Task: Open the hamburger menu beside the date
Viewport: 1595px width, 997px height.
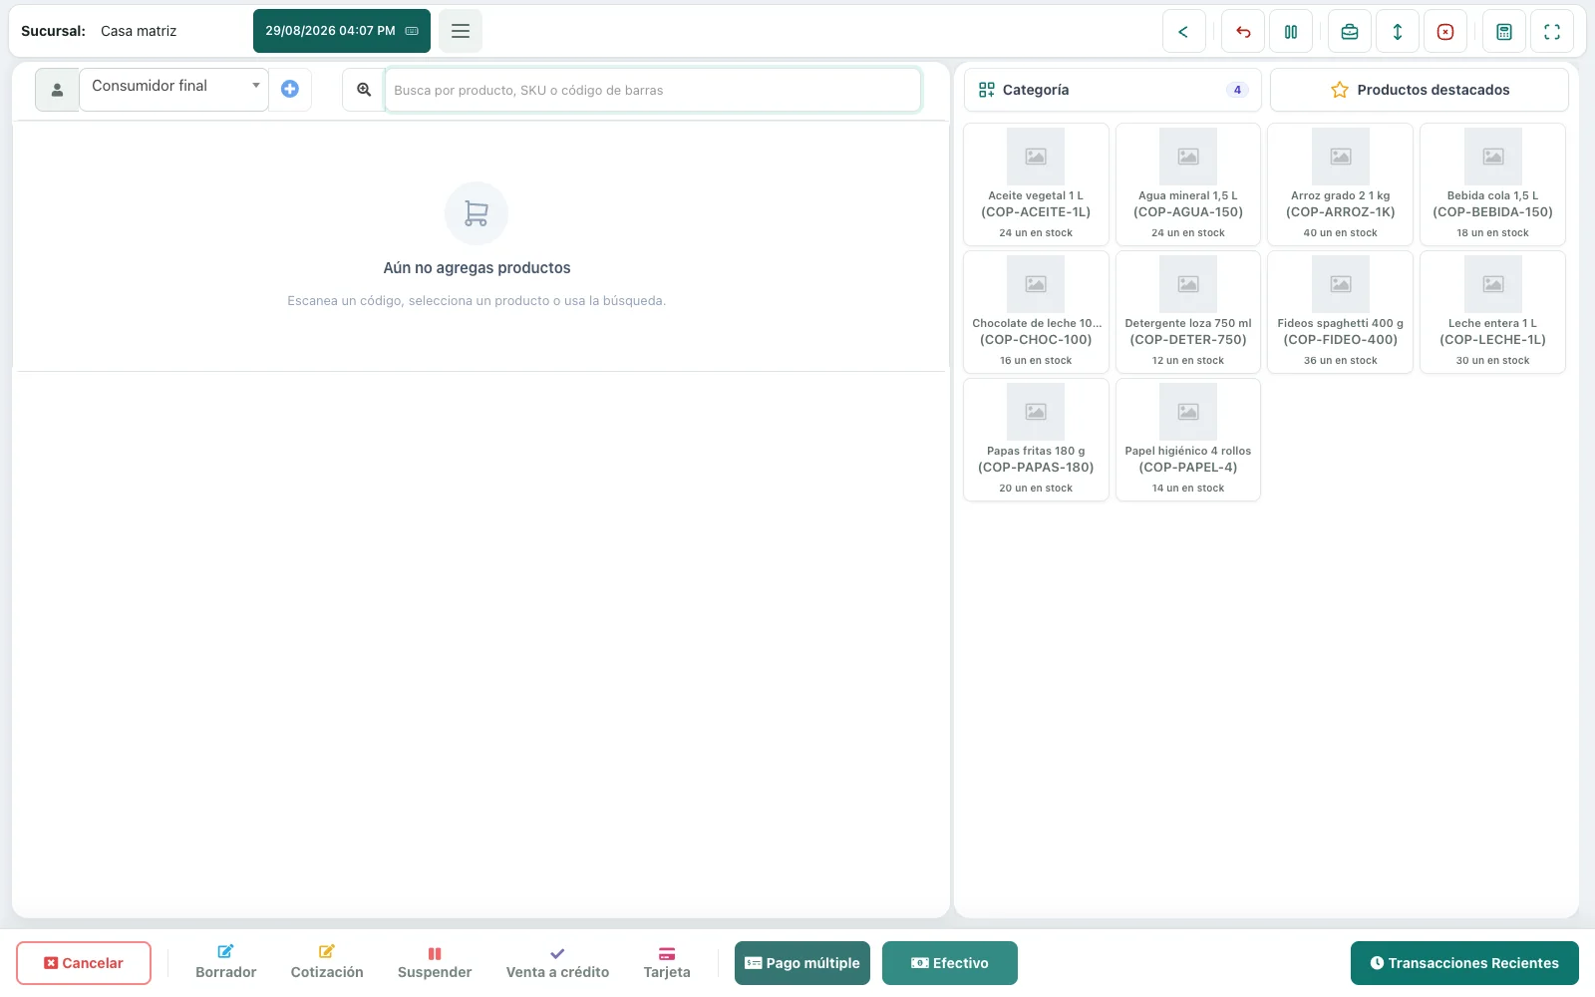Action: 461,31
